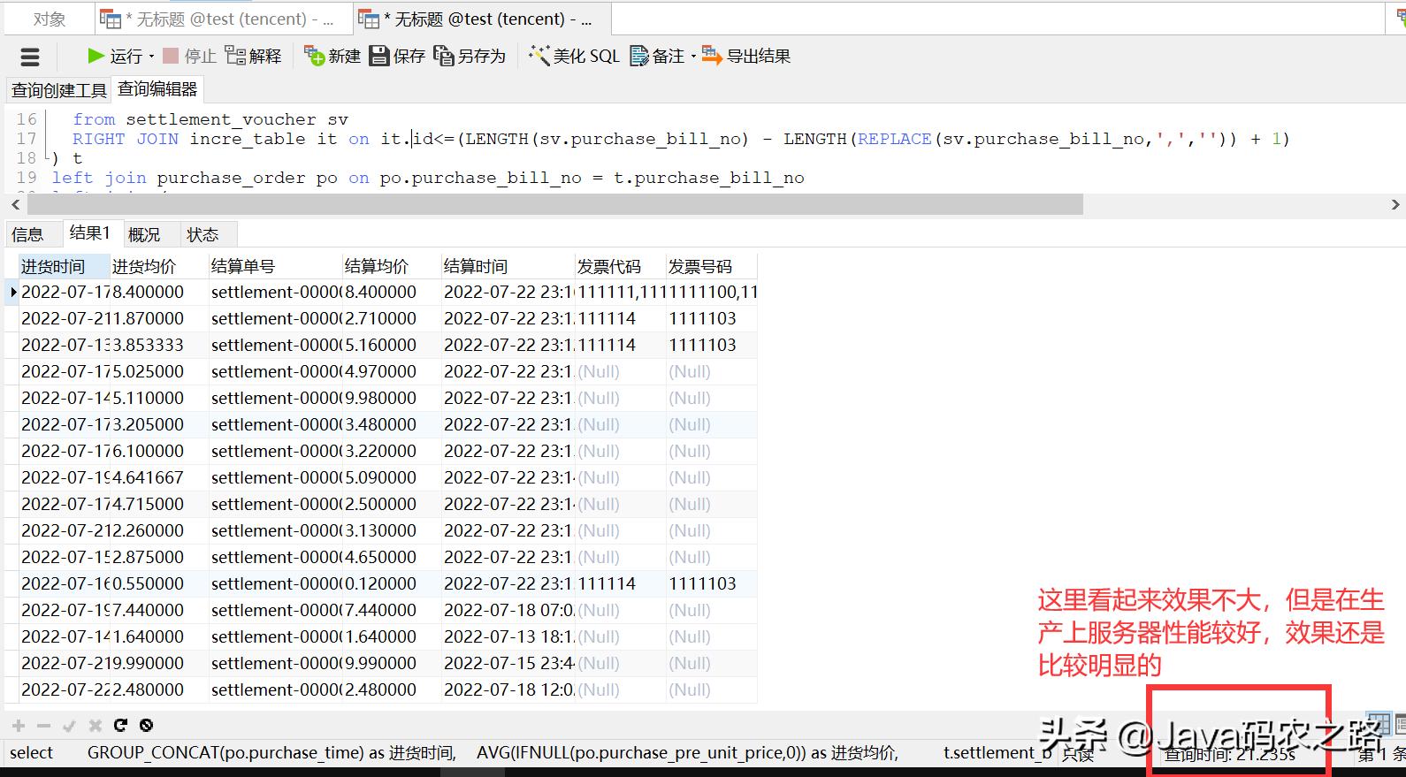
Task: Select the row marker of first row
Action: (12, 292)
